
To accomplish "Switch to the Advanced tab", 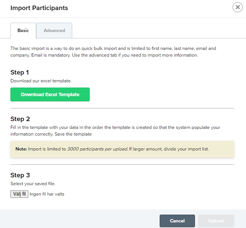I will [54, 31].
